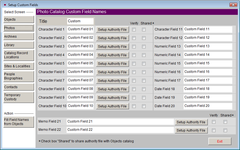
Task: Open Catalog Record Locations screen
Action: tap(18, 55)
